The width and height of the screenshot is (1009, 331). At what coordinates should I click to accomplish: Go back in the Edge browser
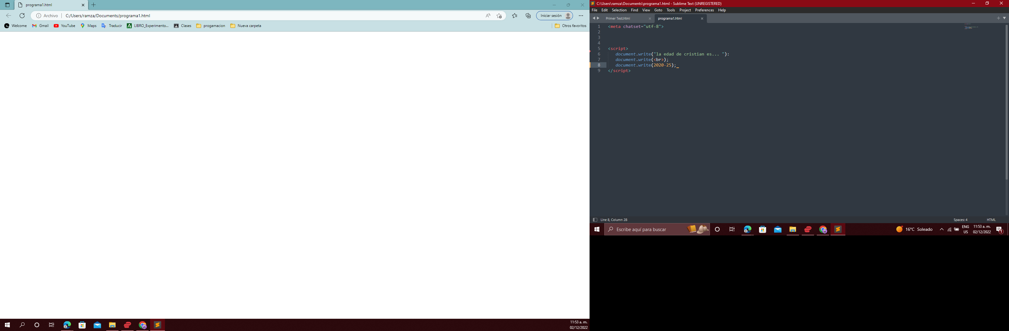(x=9, y=16)
